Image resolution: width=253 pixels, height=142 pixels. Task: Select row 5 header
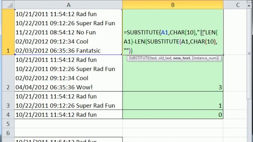(8, 123)
